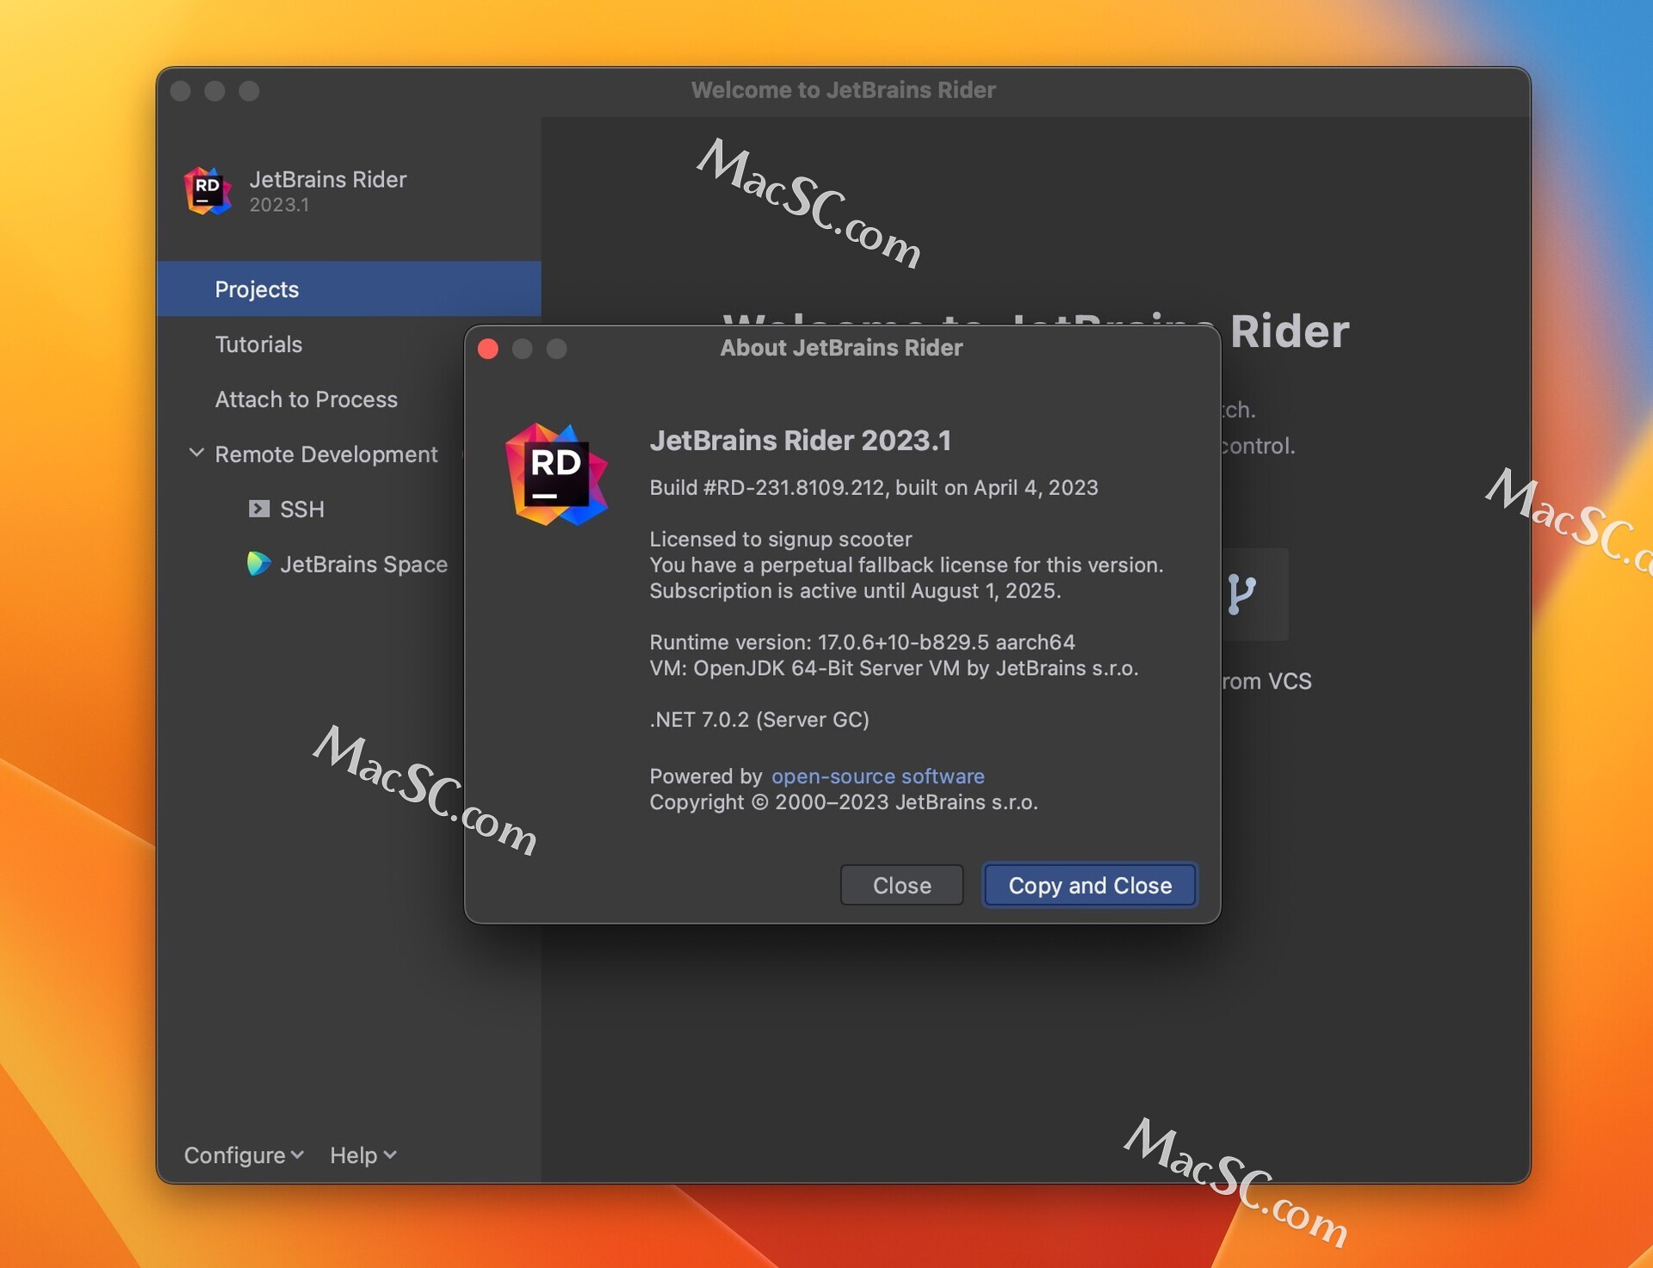
Task: Click the Runtime version line
Action: [x=863, y=642]
